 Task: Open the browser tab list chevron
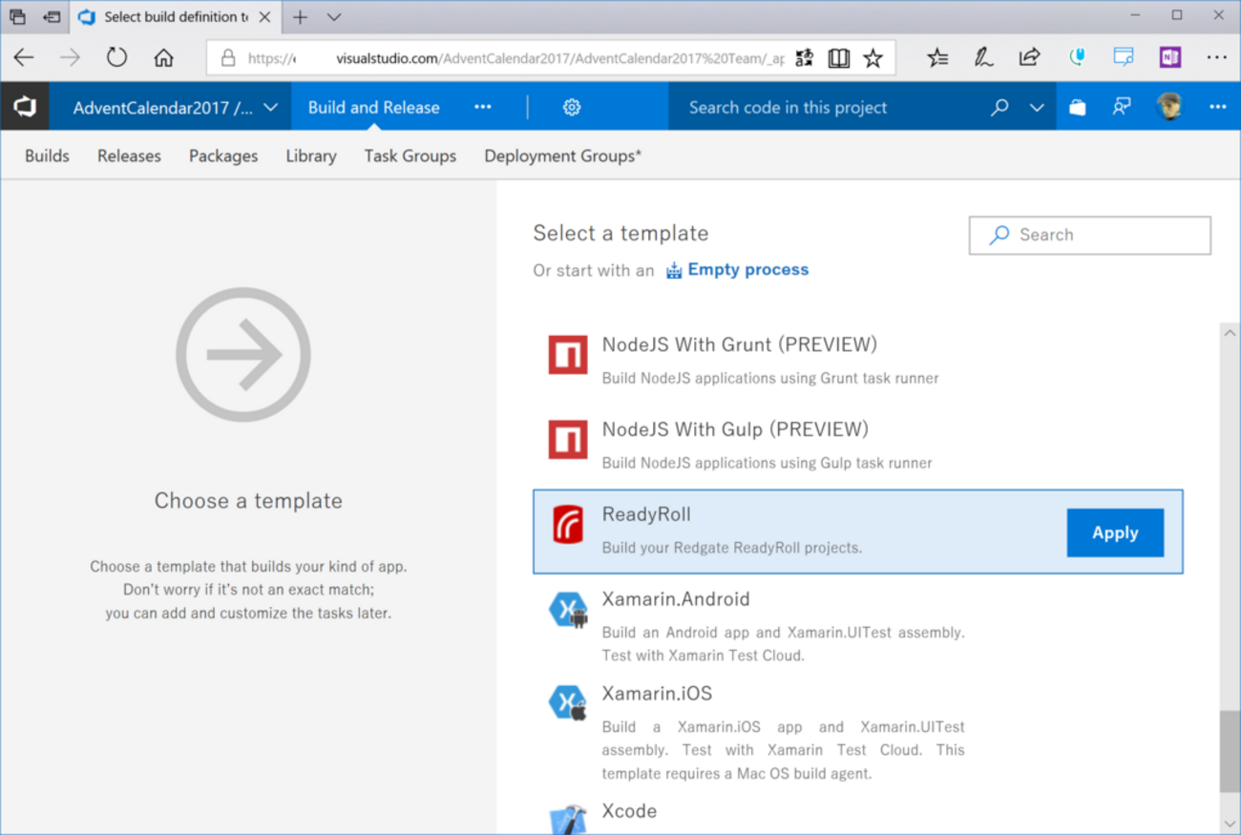click(x=333, y=17)
